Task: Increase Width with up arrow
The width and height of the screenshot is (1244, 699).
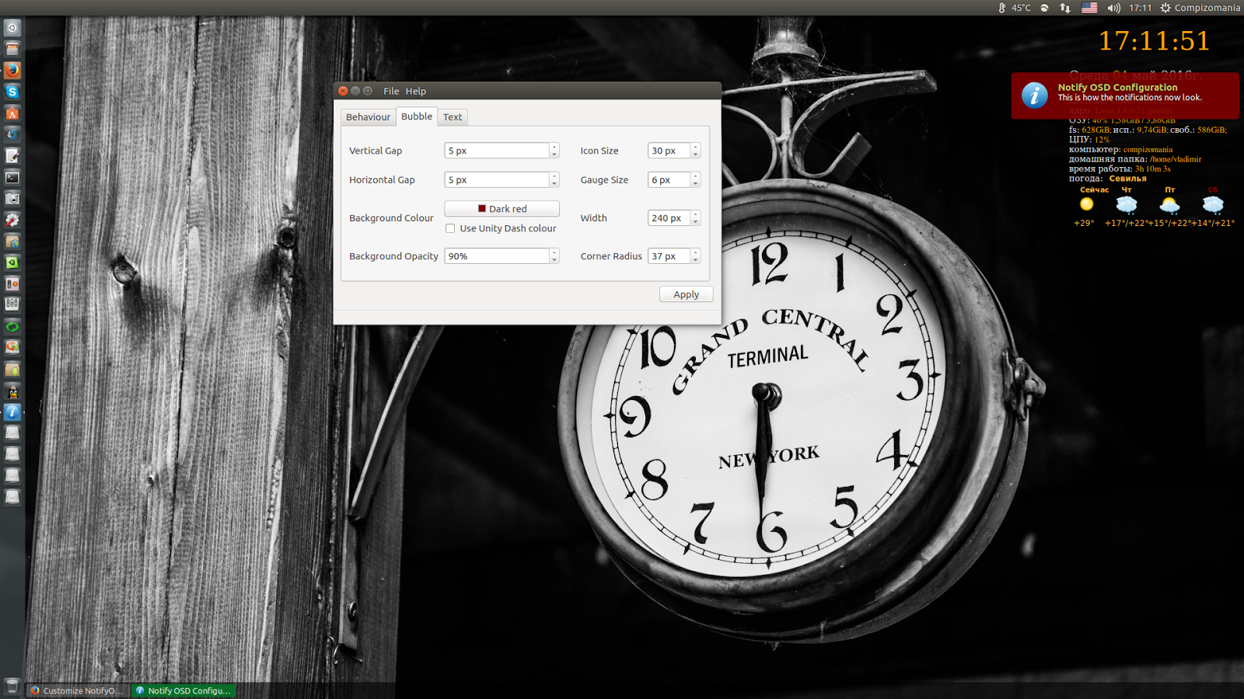Action: point(696,214)
